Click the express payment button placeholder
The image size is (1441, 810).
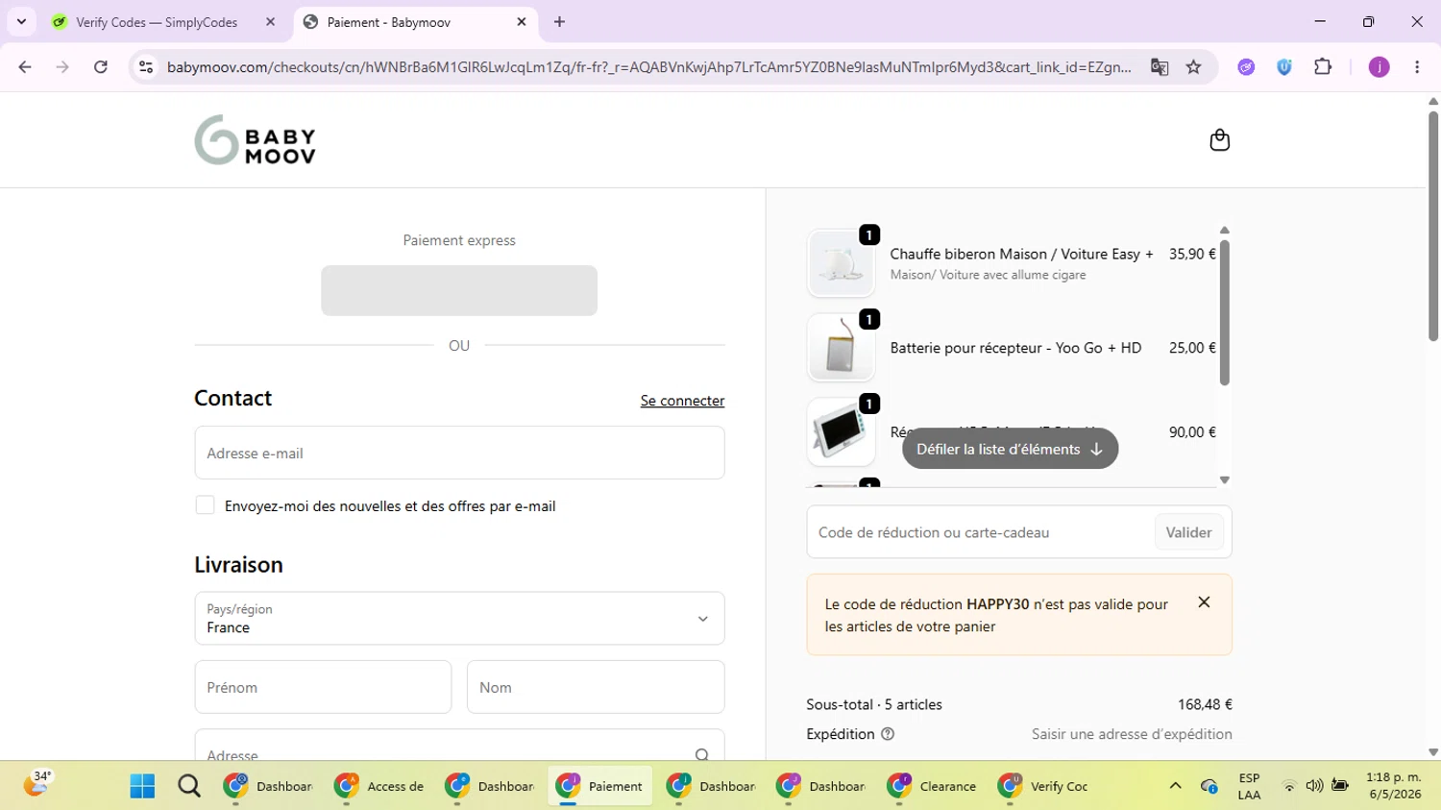459,290
